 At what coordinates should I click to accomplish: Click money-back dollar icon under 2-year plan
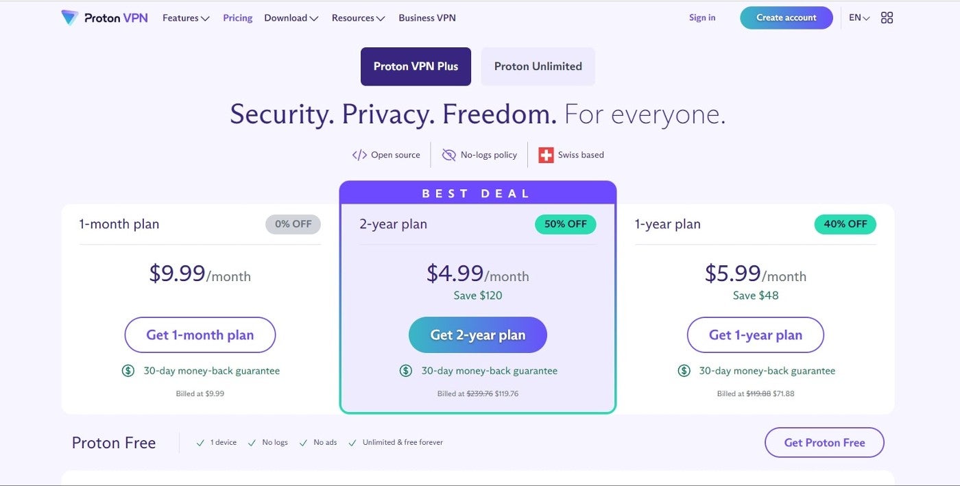tap(406, 371)
